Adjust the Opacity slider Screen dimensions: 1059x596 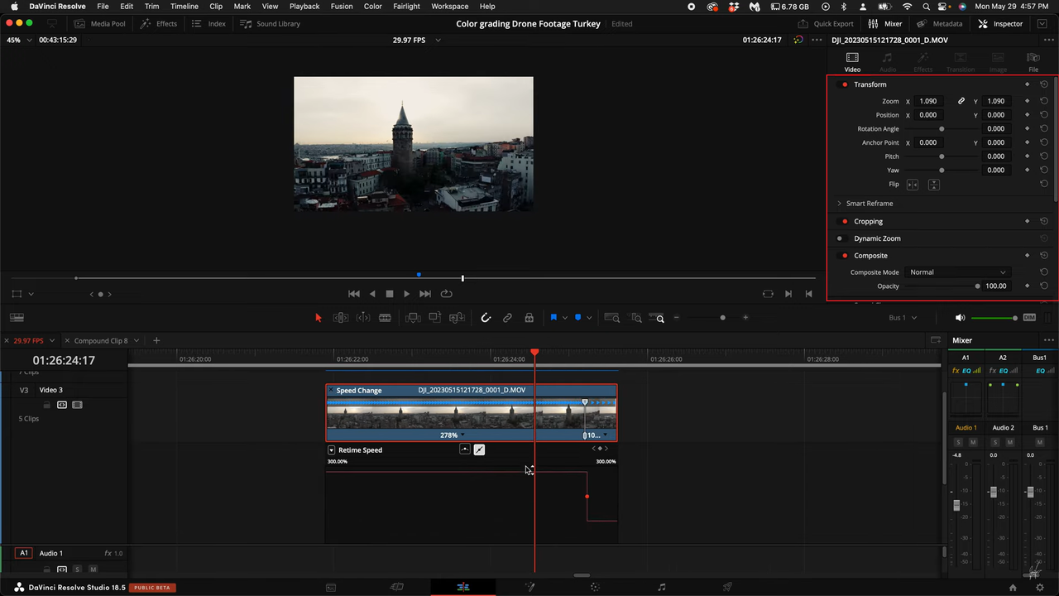(978, 286)
